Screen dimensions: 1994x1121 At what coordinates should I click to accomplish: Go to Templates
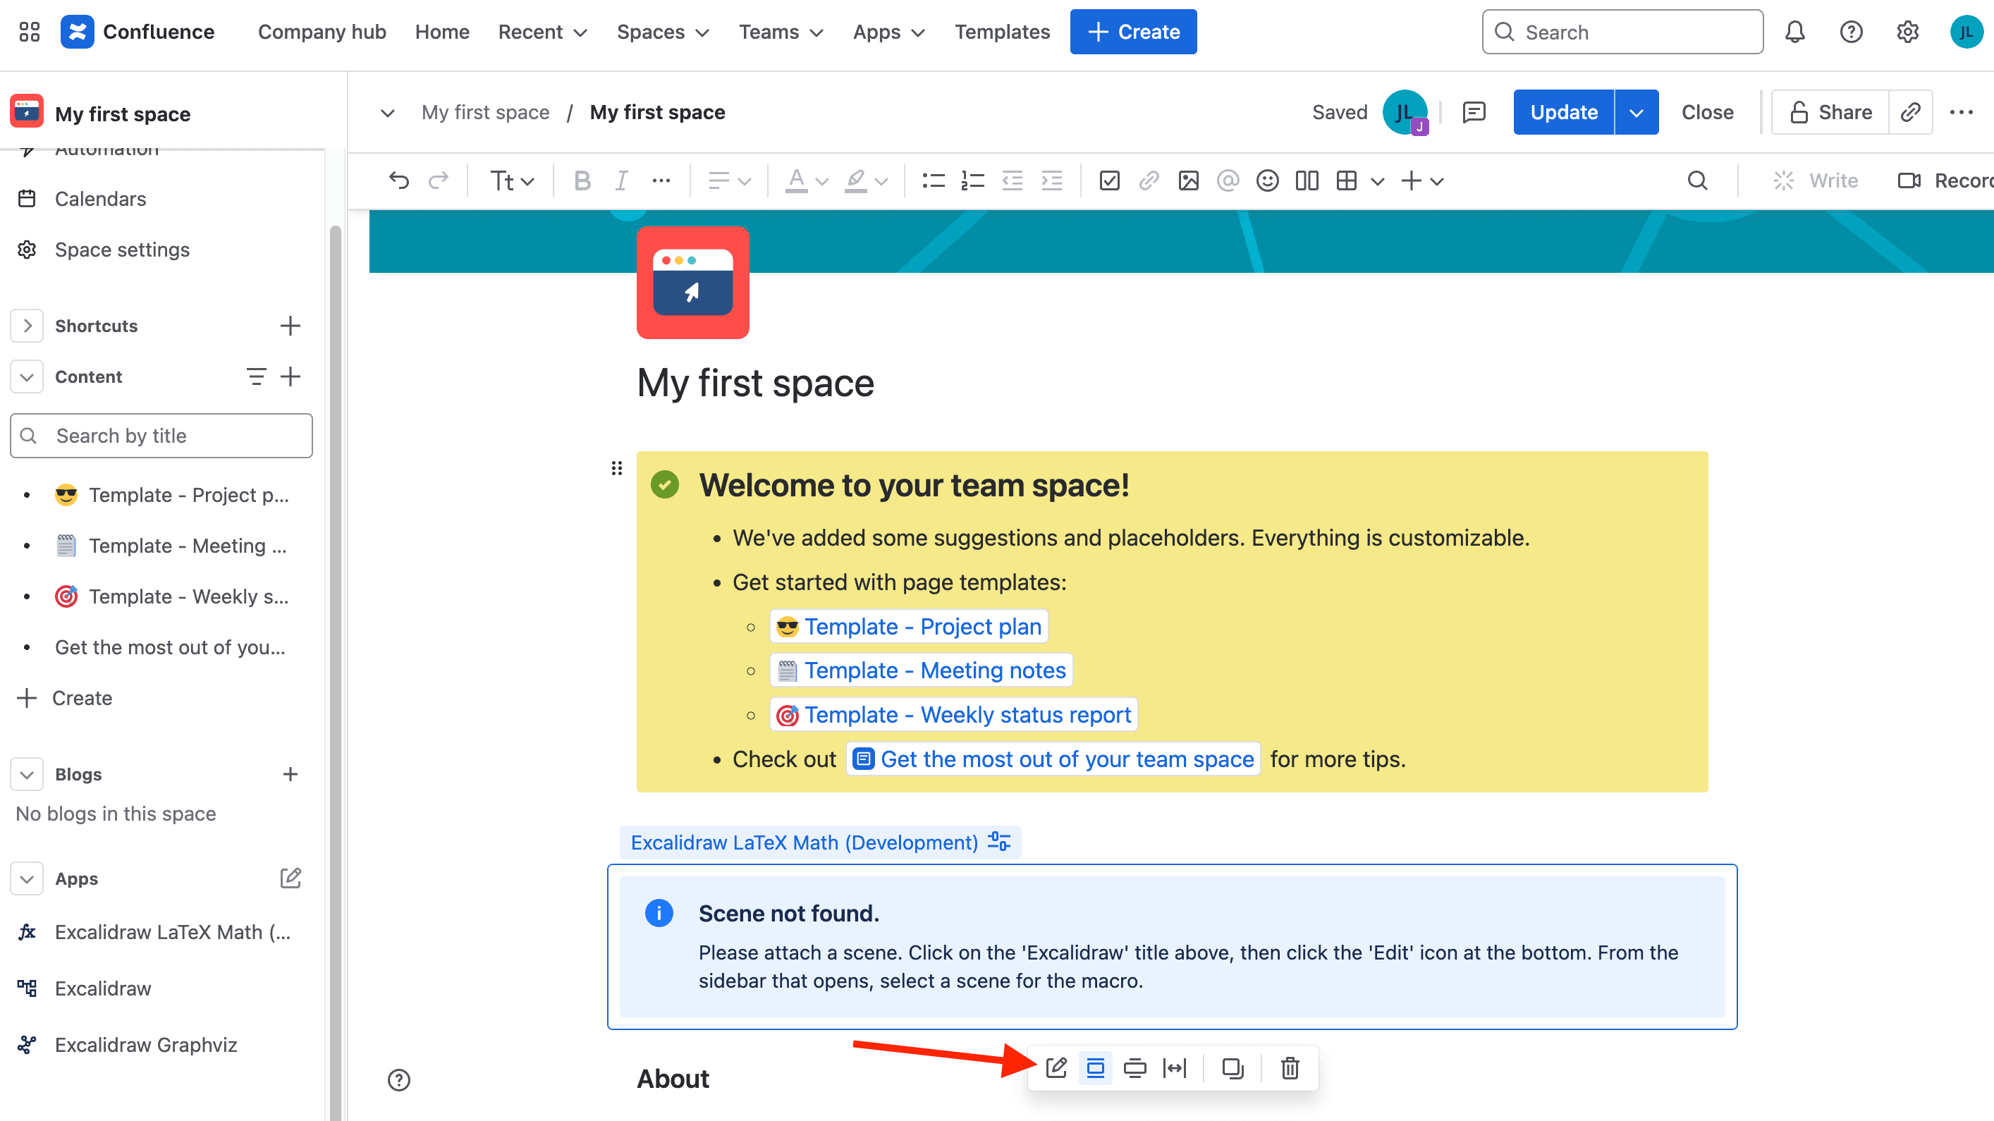pos(1002,32)
